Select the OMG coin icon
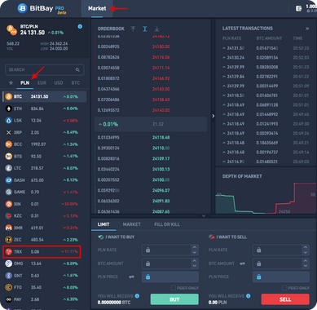The height and width of the screenshot is (310, 317). (x=9, y=263)
